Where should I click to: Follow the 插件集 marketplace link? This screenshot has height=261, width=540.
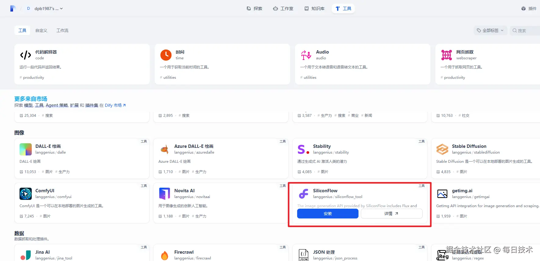92,105
